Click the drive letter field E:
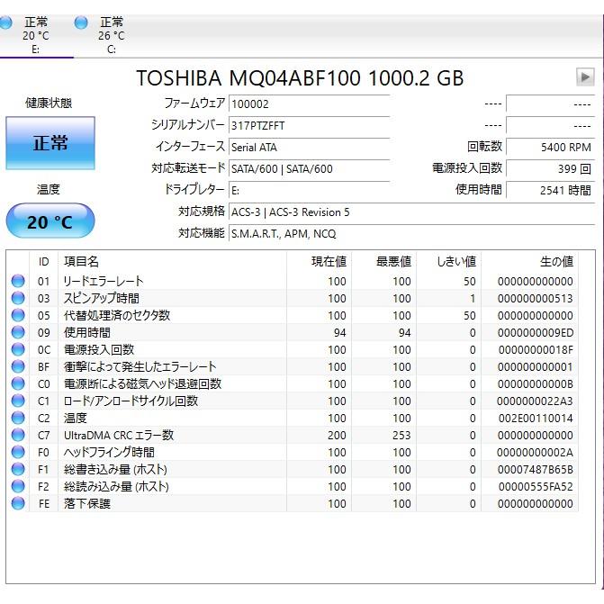The height and width of the screenshot is (604, 604). coord(310,190)
